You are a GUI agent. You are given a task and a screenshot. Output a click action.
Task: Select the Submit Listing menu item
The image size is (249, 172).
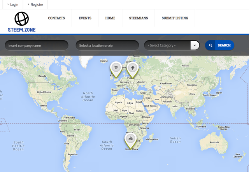pyautogui.click(x=175, y=18)
